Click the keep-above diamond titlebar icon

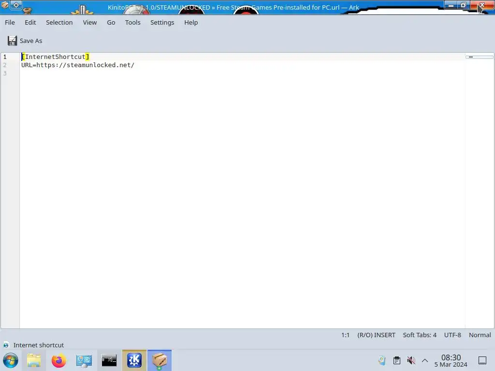pyautogui.click(x=16, y=5)
